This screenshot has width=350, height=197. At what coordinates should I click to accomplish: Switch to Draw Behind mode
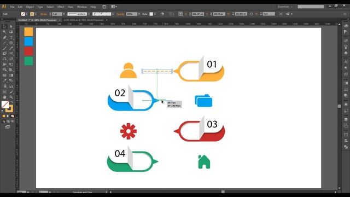(x=8, y=121)
